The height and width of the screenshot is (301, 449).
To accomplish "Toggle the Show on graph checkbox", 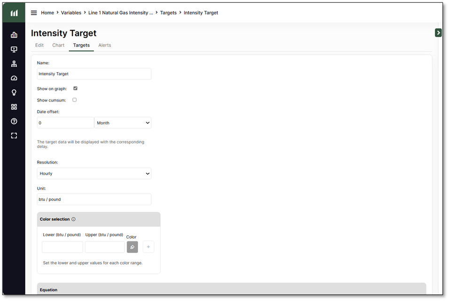I will [x=75, y=88].
